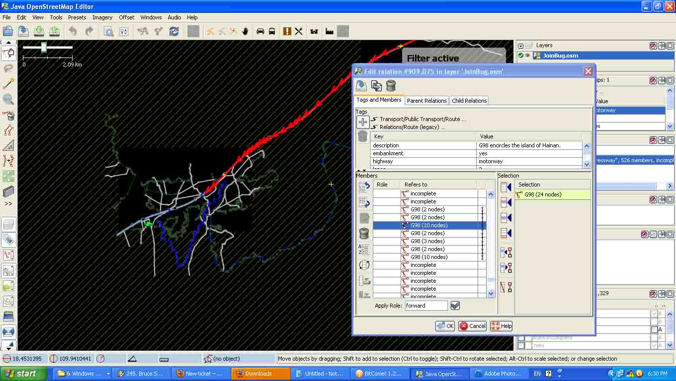Toggle visibility eye of JoinBug.osm layer
Screen dimensions: 676x381
point(528,56)
